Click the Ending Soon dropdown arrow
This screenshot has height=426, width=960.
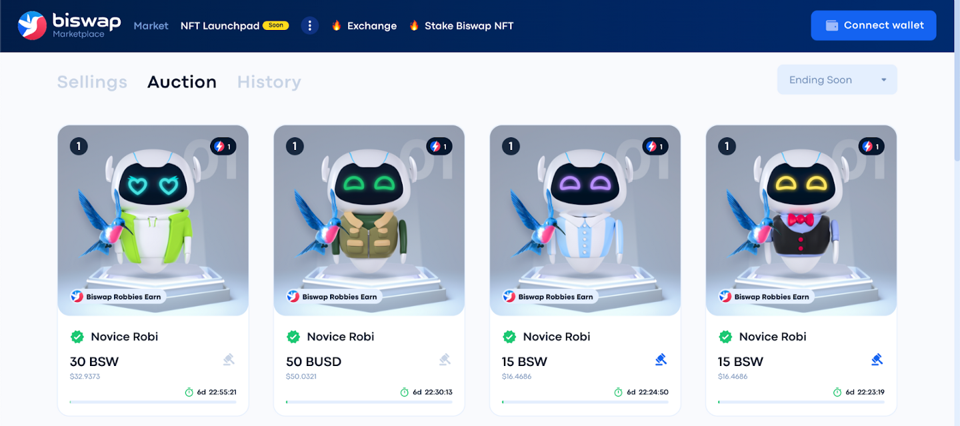pos(884,80)
